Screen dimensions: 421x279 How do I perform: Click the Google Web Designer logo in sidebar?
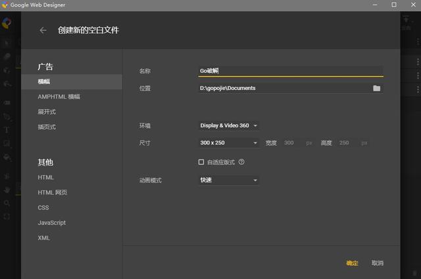tap(7, 23)
